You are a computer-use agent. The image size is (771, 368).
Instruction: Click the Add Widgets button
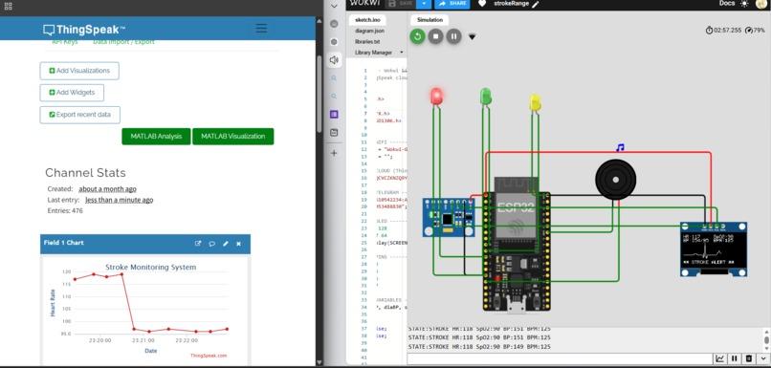[x=72, y=93]
